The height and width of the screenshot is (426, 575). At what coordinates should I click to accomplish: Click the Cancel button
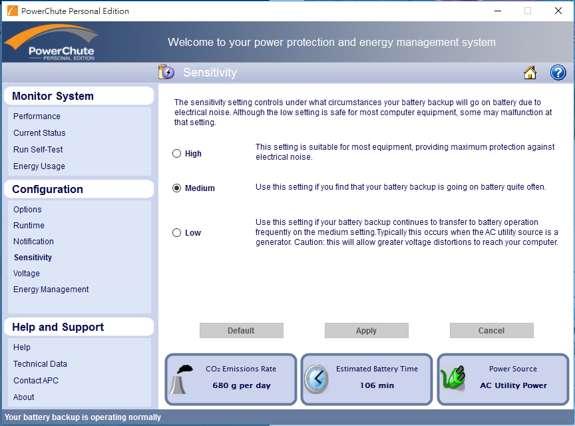click(491, 331)
